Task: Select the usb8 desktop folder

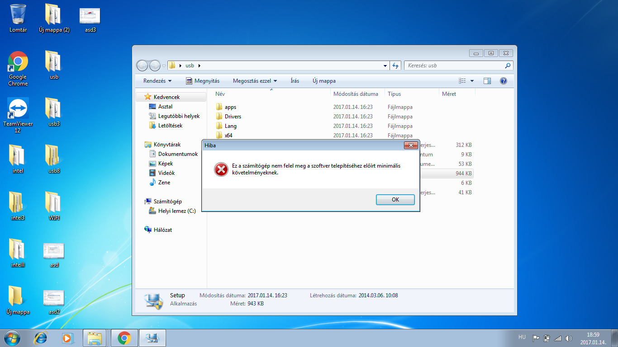Action: [x=54, y=159]
